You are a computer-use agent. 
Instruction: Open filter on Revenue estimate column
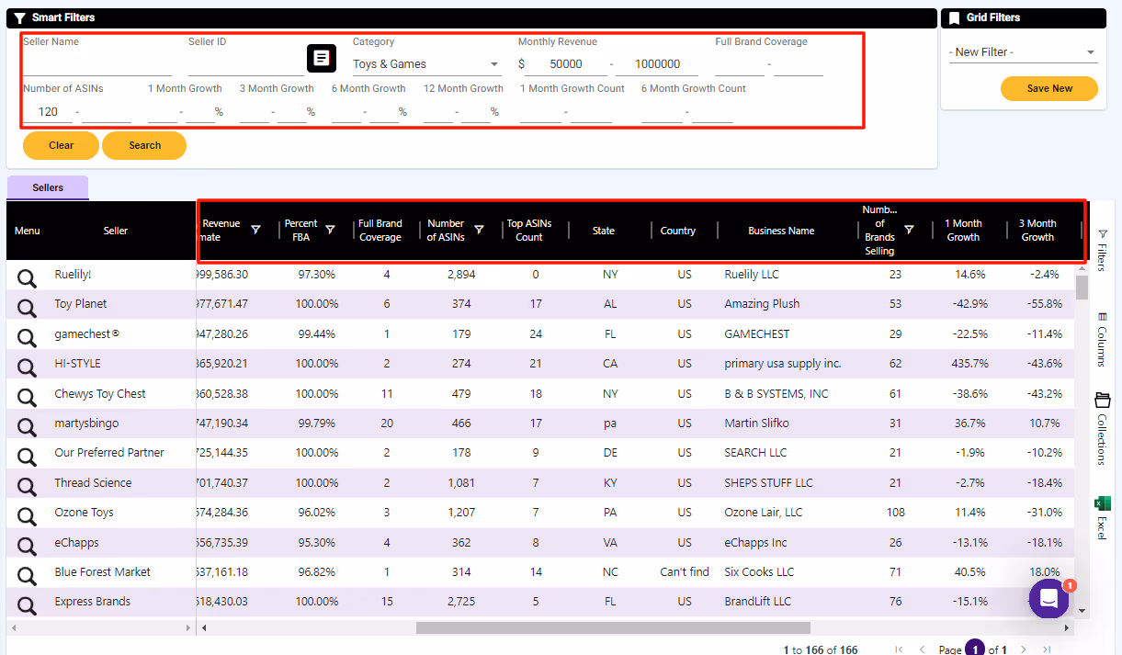(256, 230)
